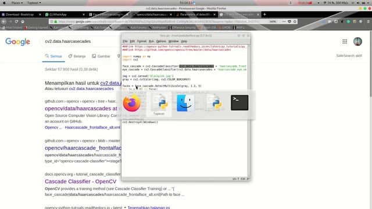Select the Semua search tab
The width and height of the screenshot is (372, 209).
click(x=53, y=56)
